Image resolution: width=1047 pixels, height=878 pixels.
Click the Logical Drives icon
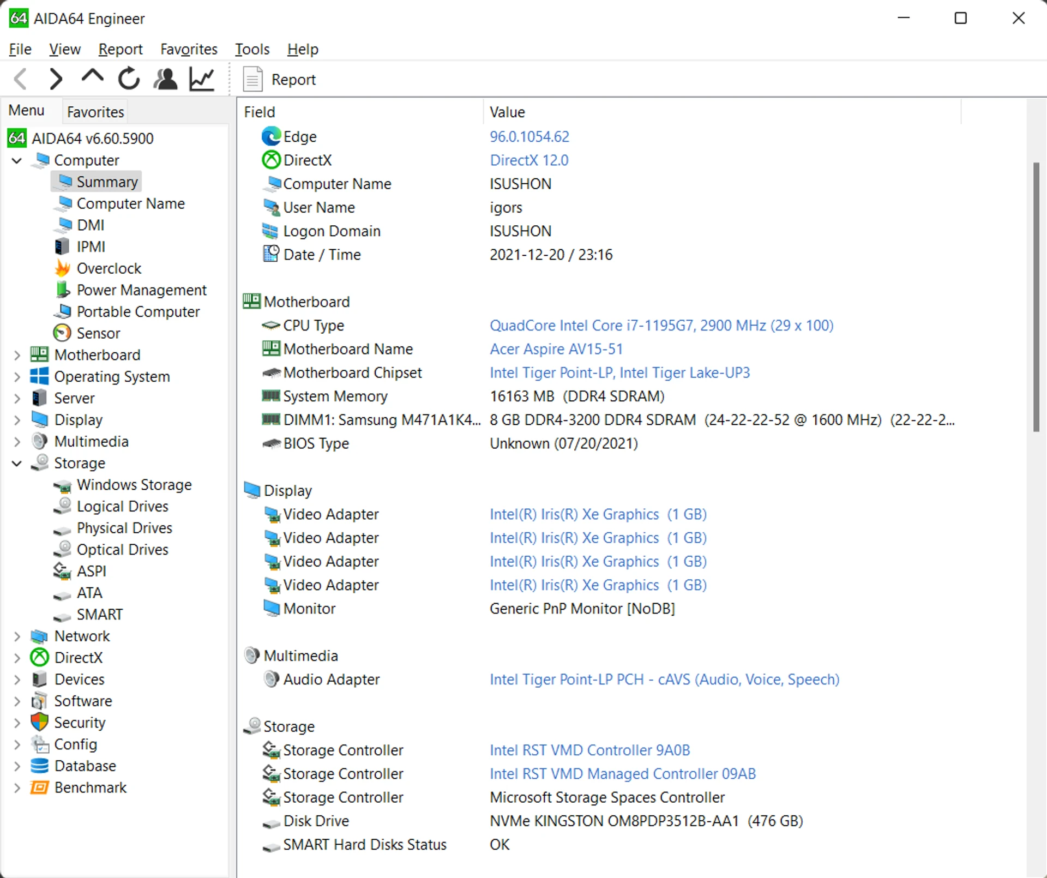tap(63, 506)
